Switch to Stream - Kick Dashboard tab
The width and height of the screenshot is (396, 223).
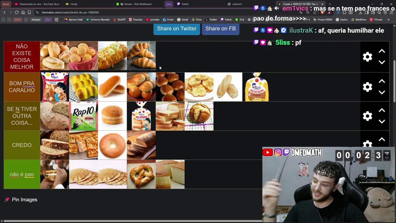(138, 4)
